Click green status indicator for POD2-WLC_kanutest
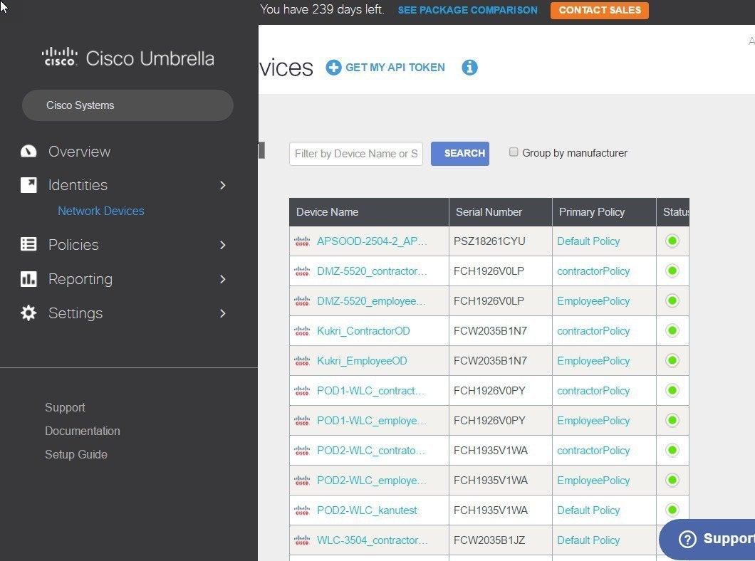This screenshot has width=755, height=561. [672, 510]
